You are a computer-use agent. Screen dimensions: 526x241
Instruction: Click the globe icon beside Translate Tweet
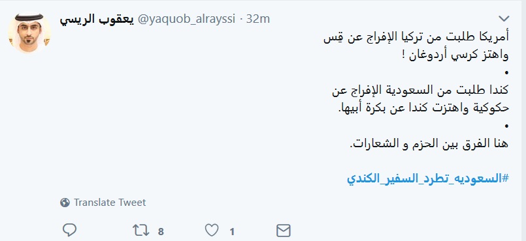65,203
